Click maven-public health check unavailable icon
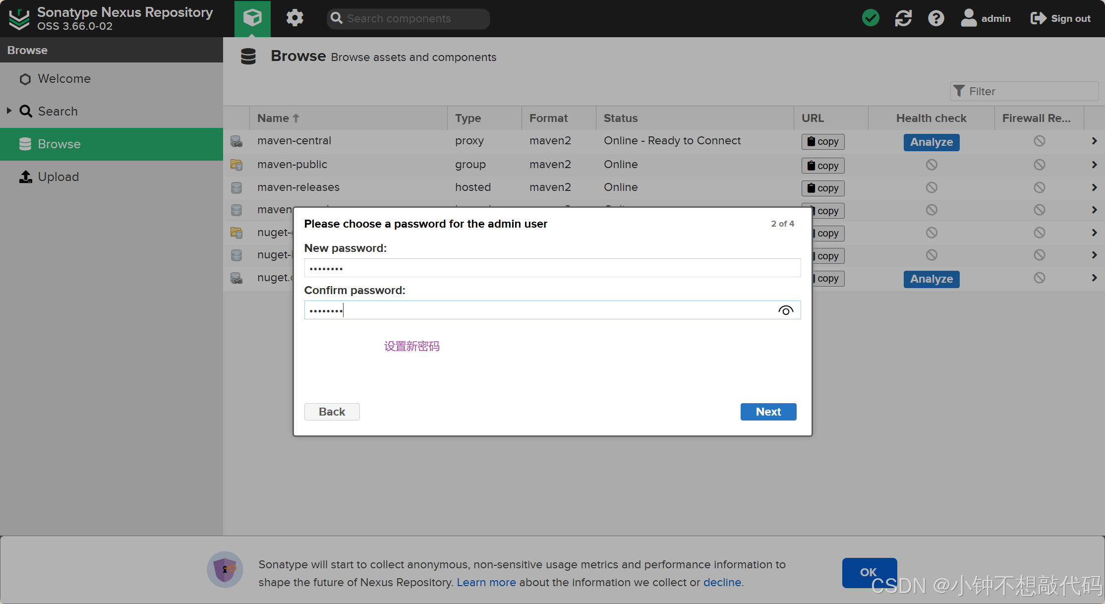The width and height of the screenshot is (1105, 604). click(931, 165)
